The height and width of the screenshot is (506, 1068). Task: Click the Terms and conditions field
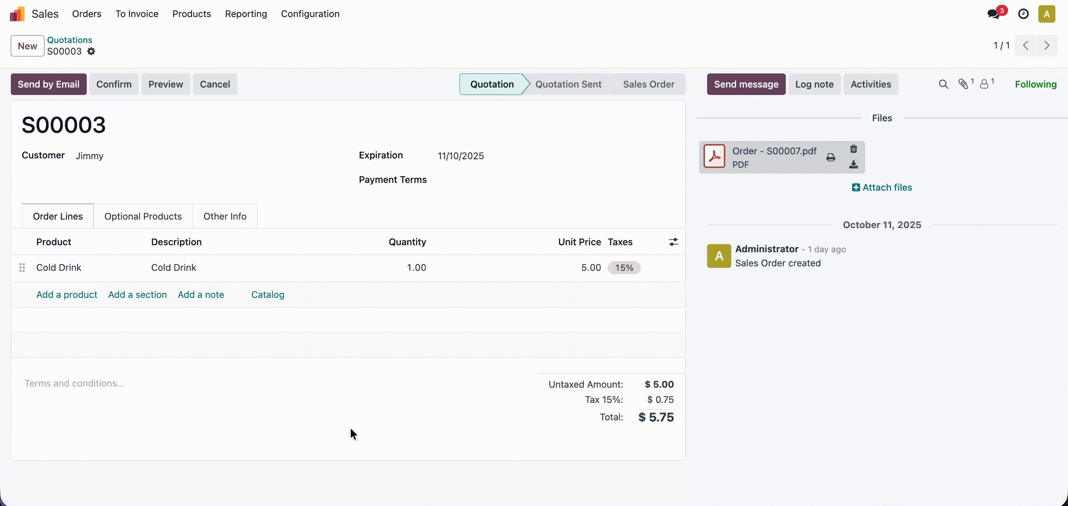click(x=75, y=383)
